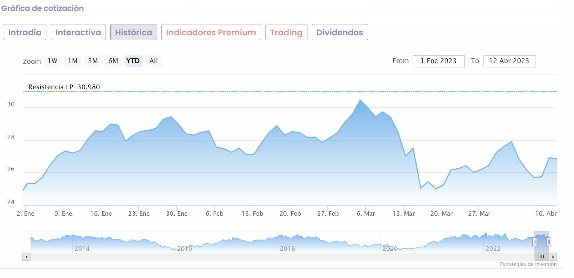Choose the 6M zoom option
The width and height of the screenshot is (574, 278).
113,61
